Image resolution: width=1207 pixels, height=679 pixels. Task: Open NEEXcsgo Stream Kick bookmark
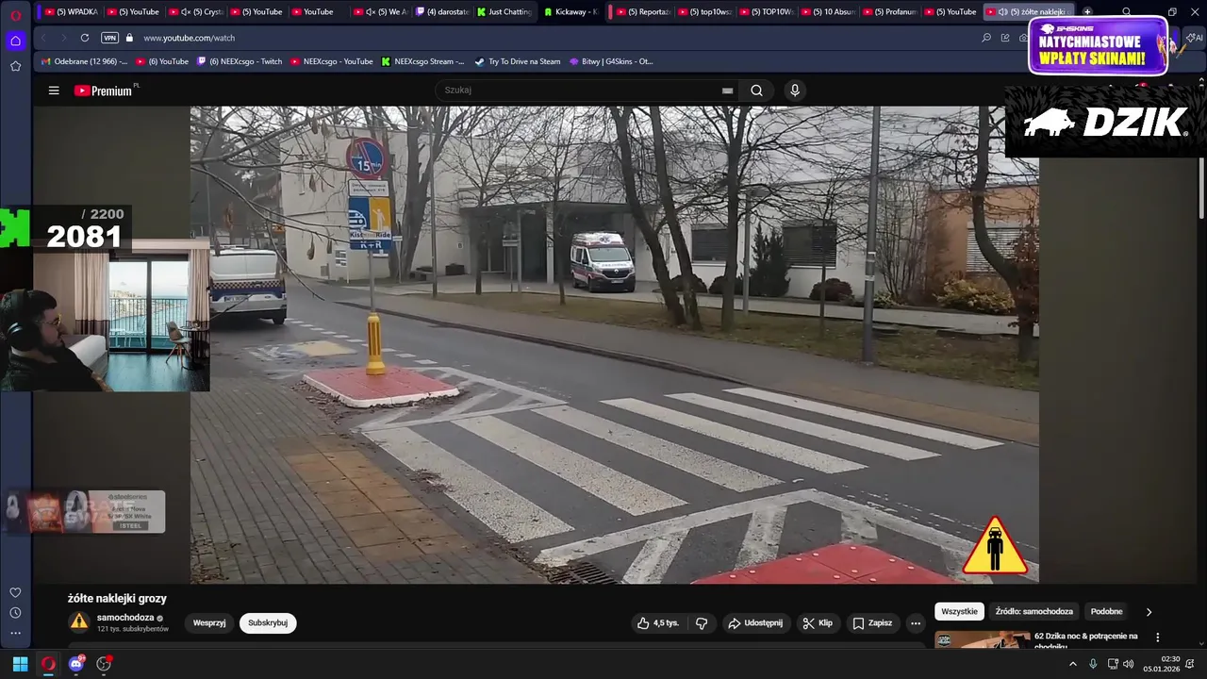(422, 61)
